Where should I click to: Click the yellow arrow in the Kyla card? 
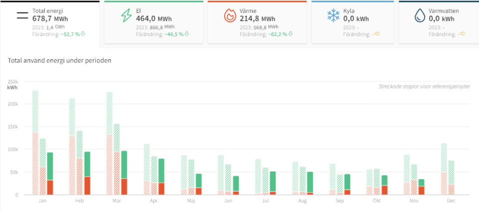click(x=377, y=34)
